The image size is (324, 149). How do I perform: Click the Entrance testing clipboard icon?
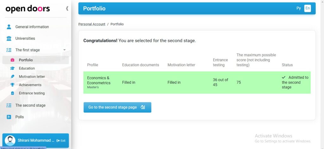tap(12, 93)
